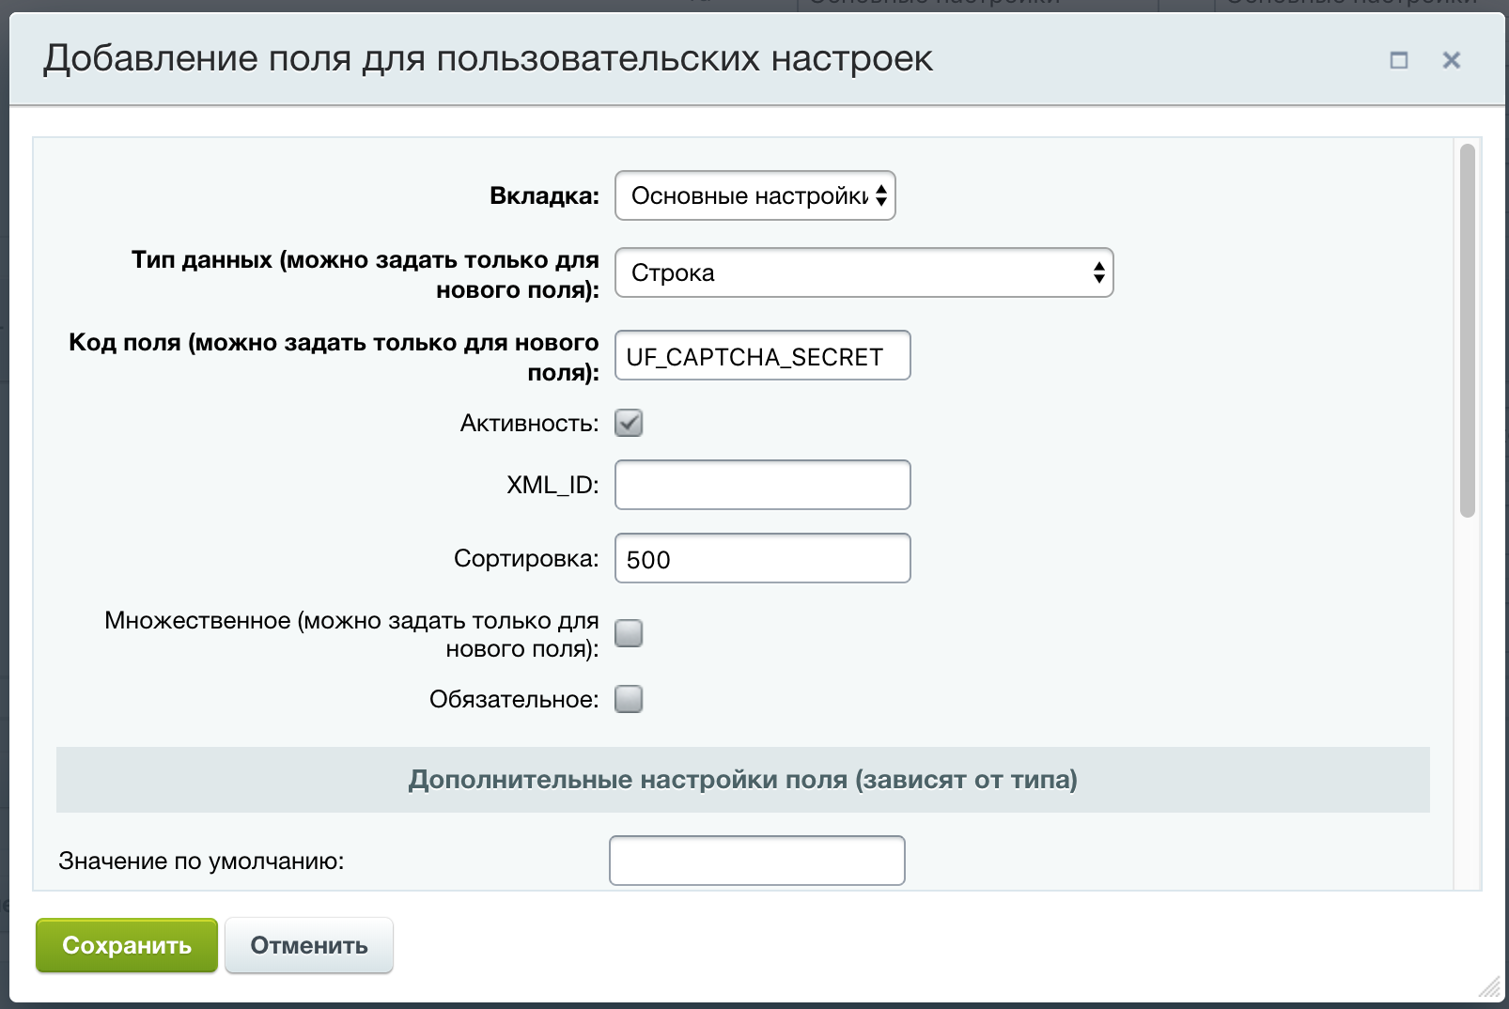Image resolution: width=1509 pixels, height=1009 pixels.
Task: Open the Тип данных Строка dropdown
Action: click(863, 272)
